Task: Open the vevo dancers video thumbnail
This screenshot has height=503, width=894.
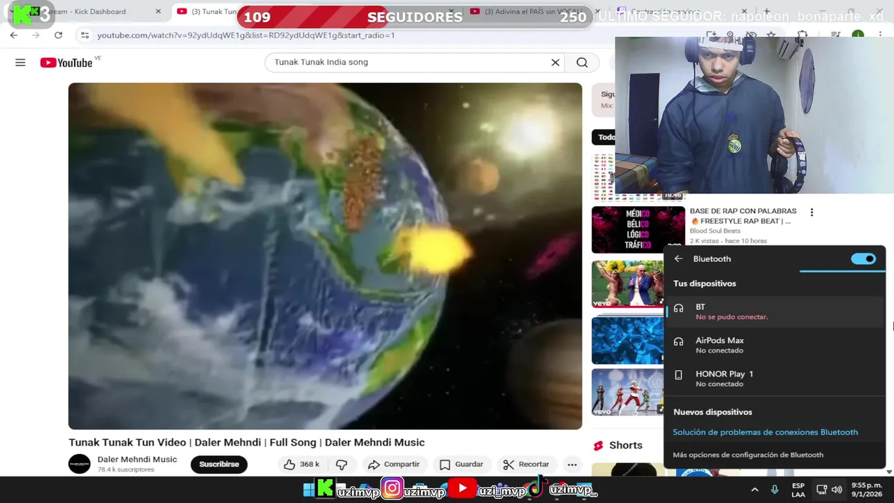Action: tap(627, 284)
